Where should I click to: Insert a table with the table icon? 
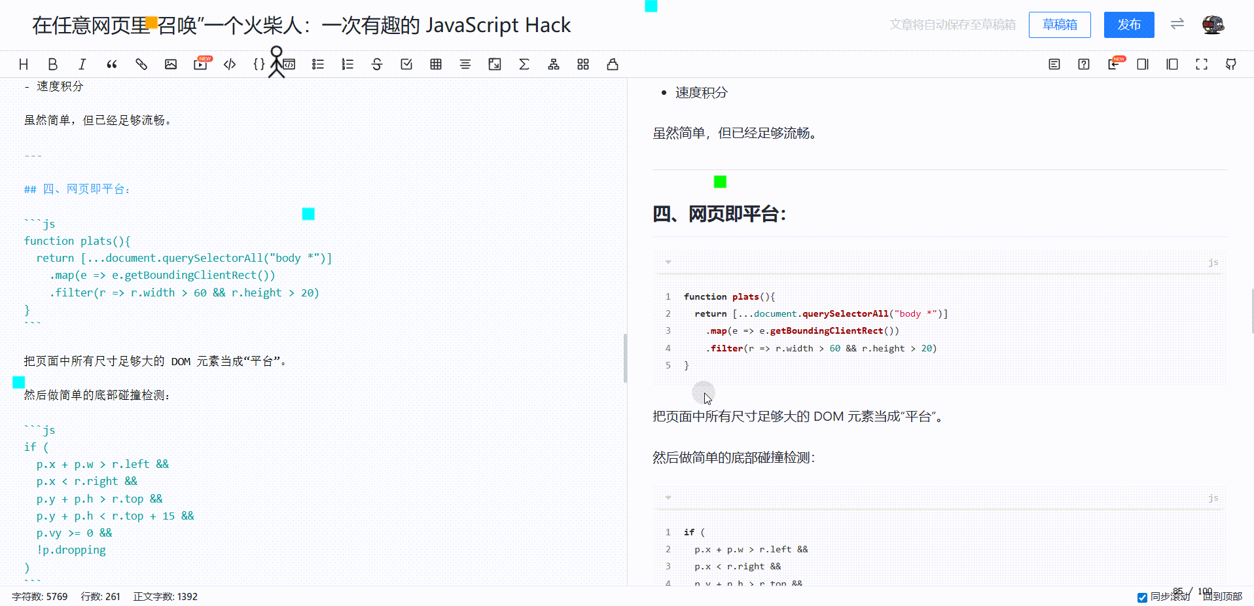click(x=435, y=64)
